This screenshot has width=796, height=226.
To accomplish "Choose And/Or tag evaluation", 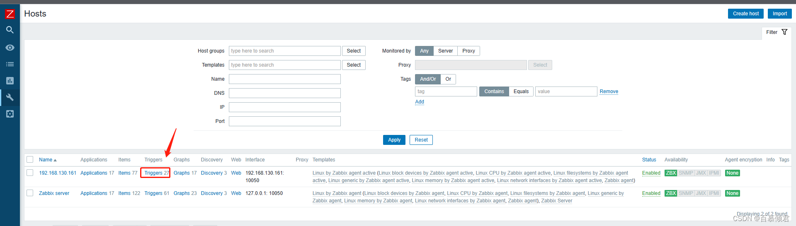I will pos(428,79).
